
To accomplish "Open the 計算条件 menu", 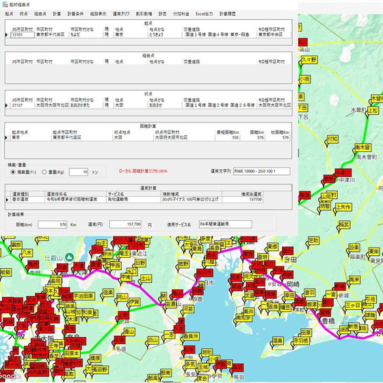I will (x=75, y=14).
